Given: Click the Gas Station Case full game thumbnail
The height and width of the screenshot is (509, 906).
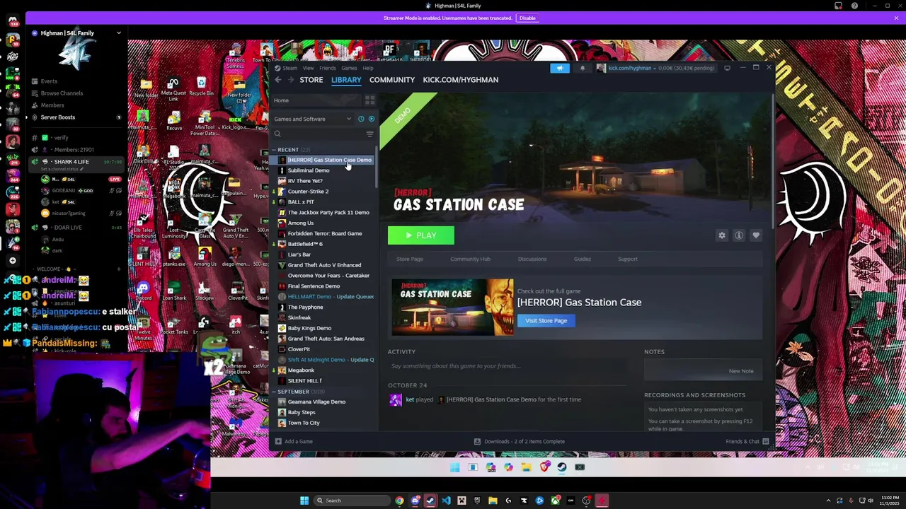Looking at the screenshot, I should coord(452,307).
